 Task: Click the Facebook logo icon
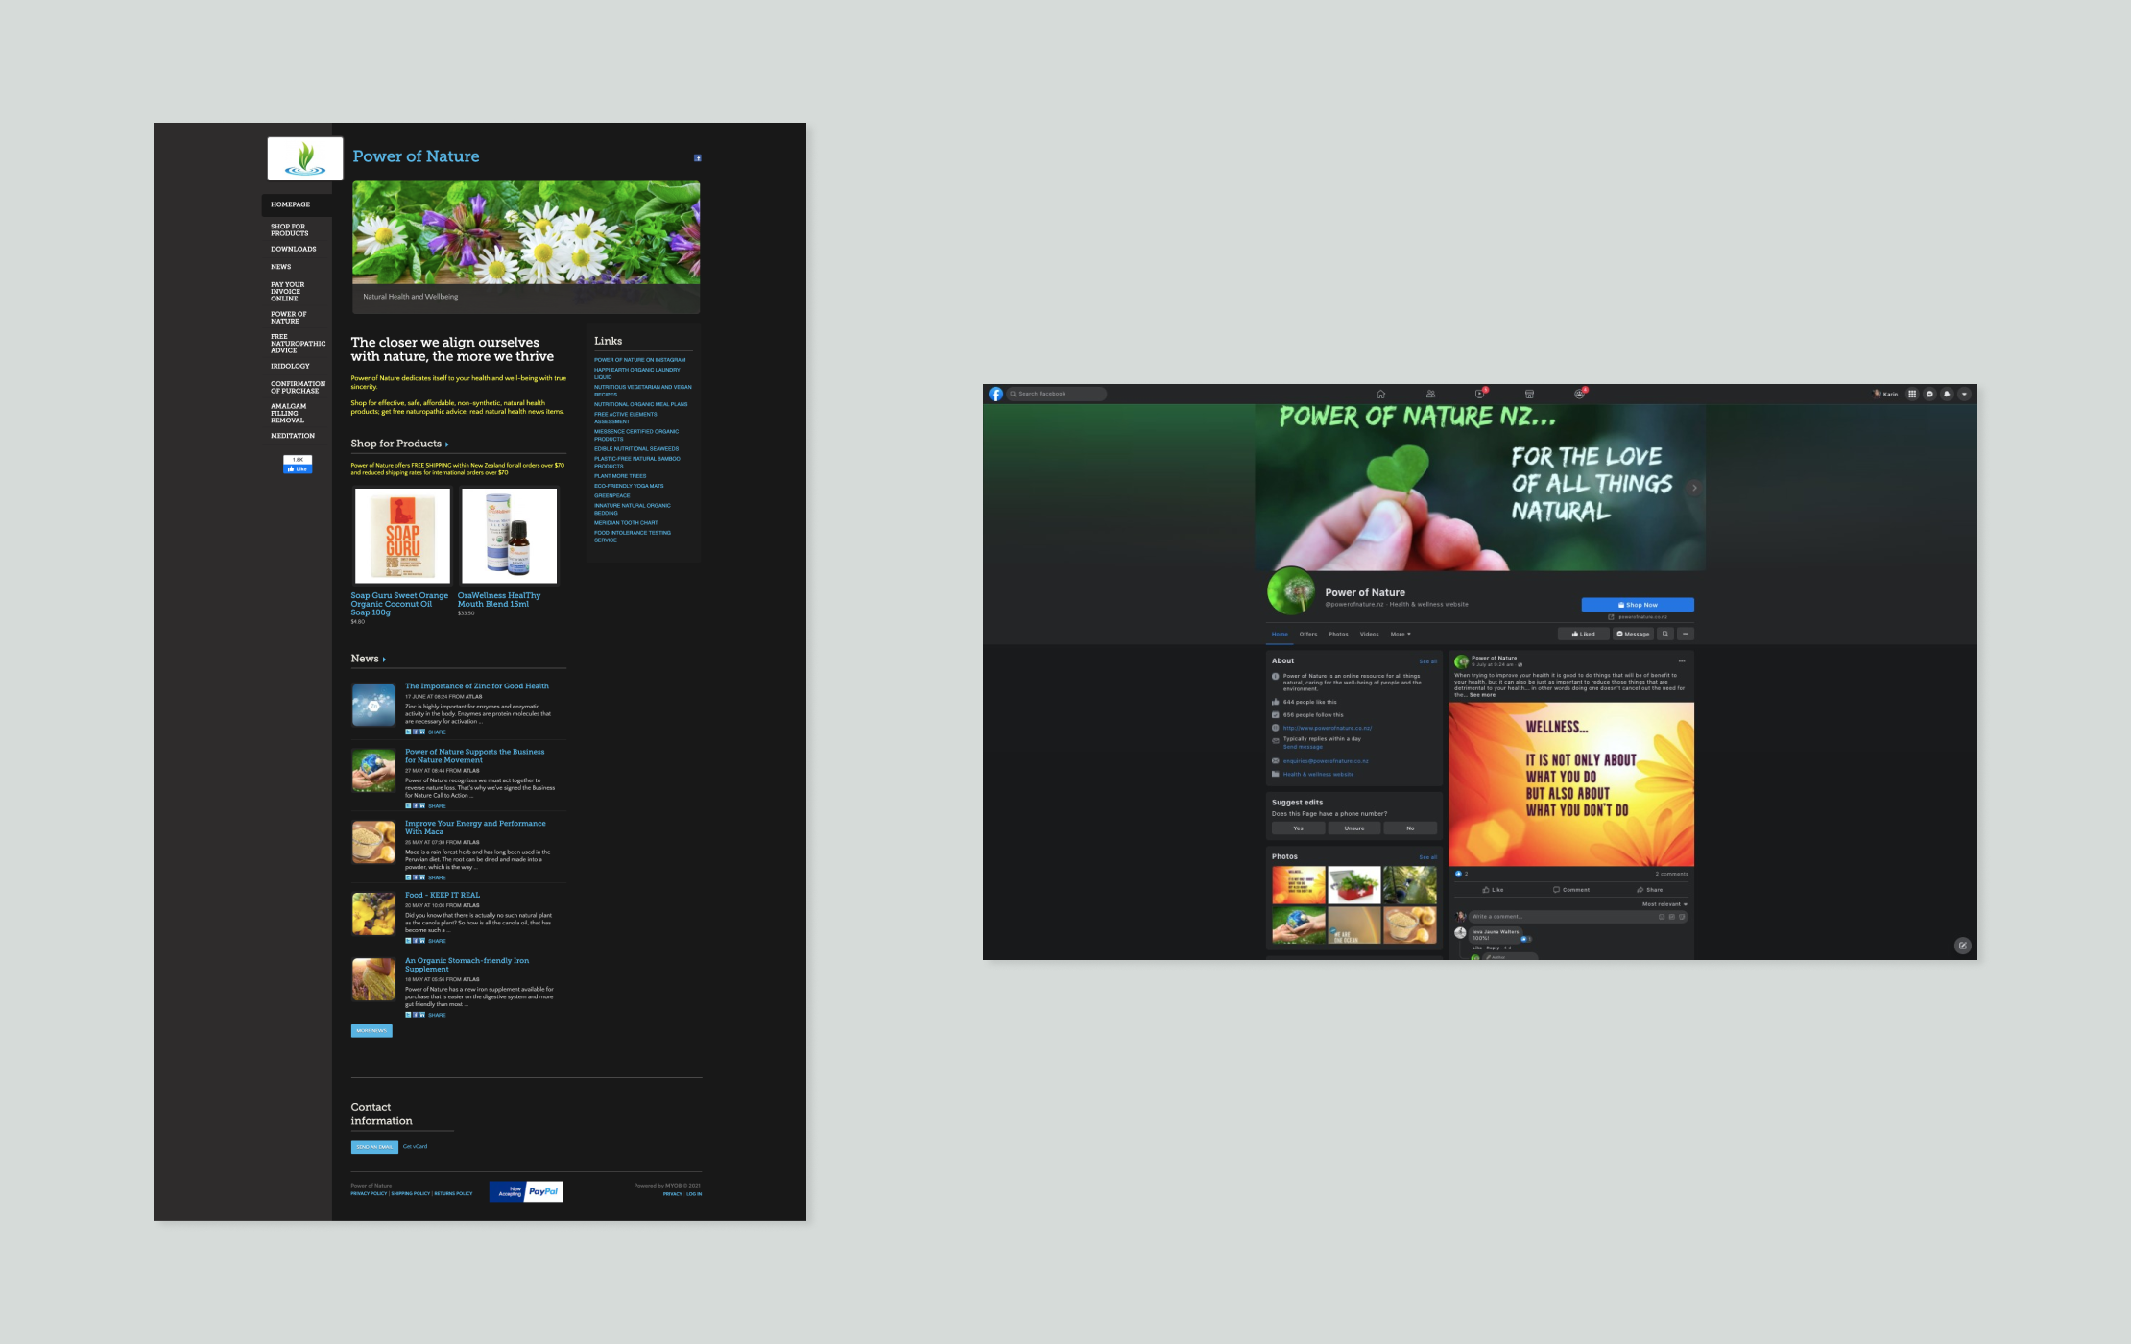pos(995,394)
